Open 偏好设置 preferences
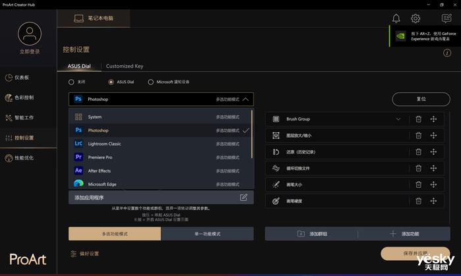The height and width of the screenshot is (276, 461). [85, 254]
